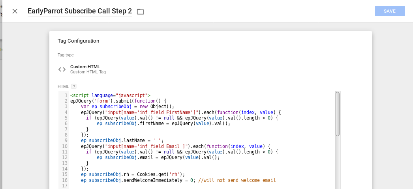Click the Custom HTML angle brackets icon
413x189 pixels.
pyautogui.click(x=62, y=69)
